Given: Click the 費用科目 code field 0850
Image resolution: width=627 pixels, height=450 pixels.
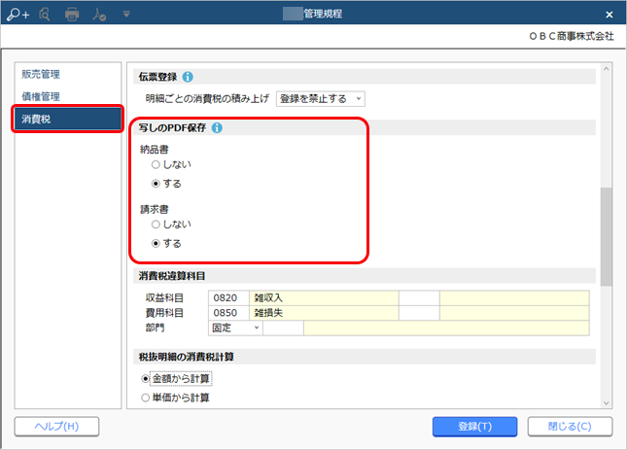Looking at the screenshot, I should pyautogui.click(x=228, y=313).
